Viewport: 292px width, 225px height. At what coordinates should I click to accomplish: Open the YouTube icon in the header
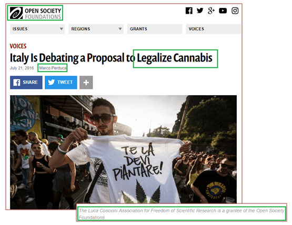223,11
